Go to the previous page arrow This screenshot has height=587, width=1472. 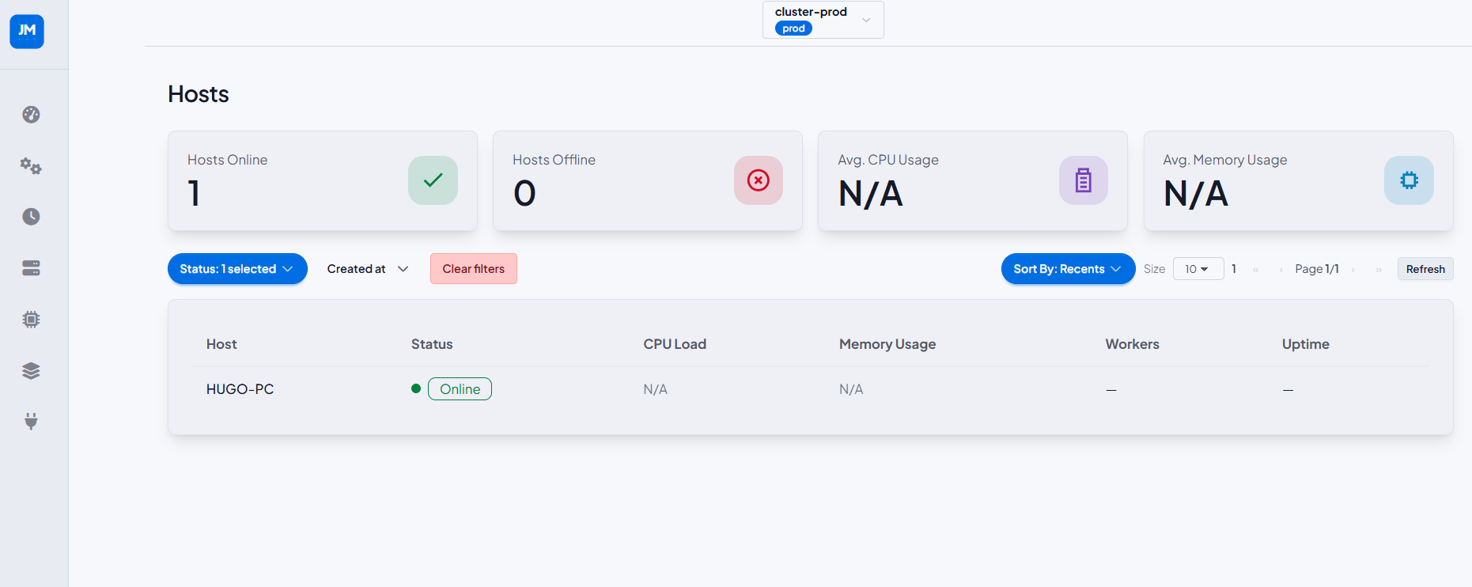1281,270
